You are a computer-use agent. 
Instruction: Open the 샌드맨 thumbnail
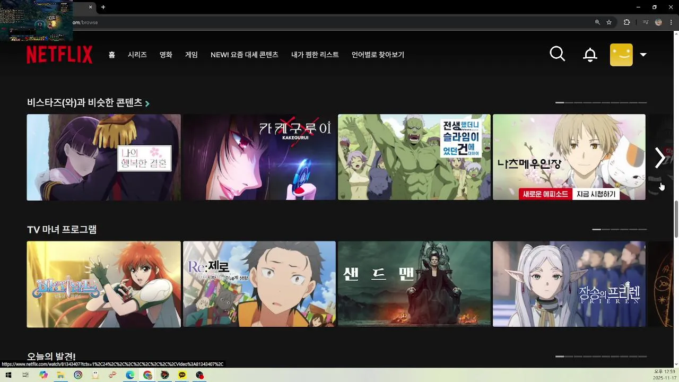[x=414, y=284]
